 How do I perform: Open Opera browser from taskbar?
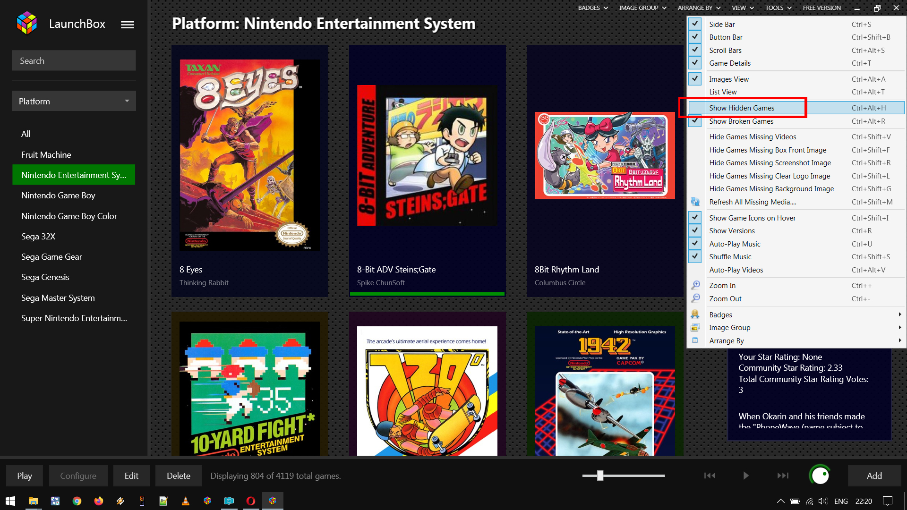[251, 501]
